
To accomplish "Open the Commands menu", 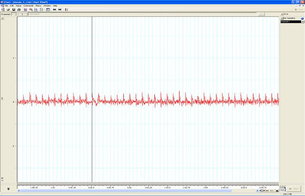I will [28, 6].
